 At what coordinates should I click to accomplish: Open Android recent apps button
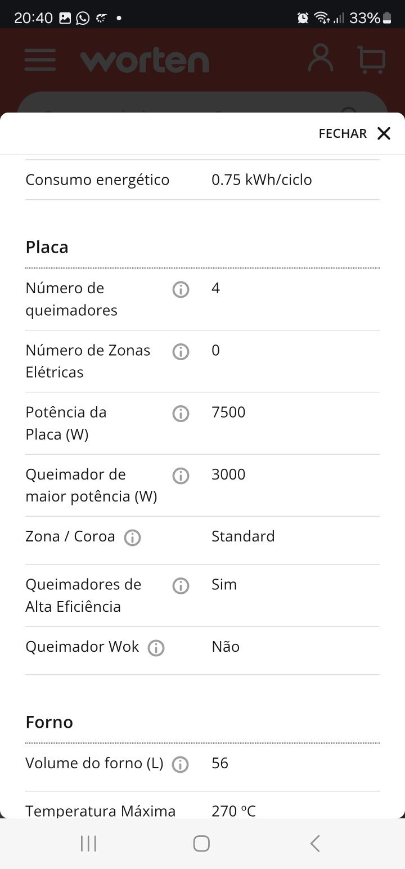tap(88, 844)
